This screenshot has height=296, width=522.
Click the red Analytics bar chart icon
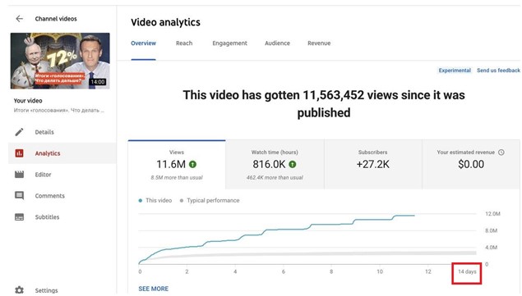pyautogui.click(x=19, y=153)
